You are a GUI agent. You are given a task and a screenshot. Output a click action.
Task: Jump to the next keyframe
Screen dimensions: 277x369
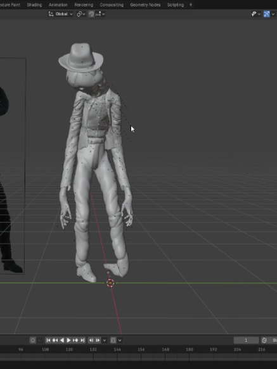(x=75, y=340)
